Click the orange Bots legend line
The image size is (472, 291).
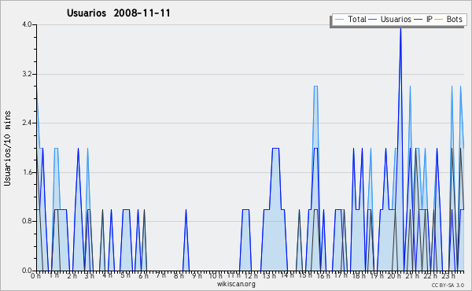pyautogui.click(x=439, y=20)
